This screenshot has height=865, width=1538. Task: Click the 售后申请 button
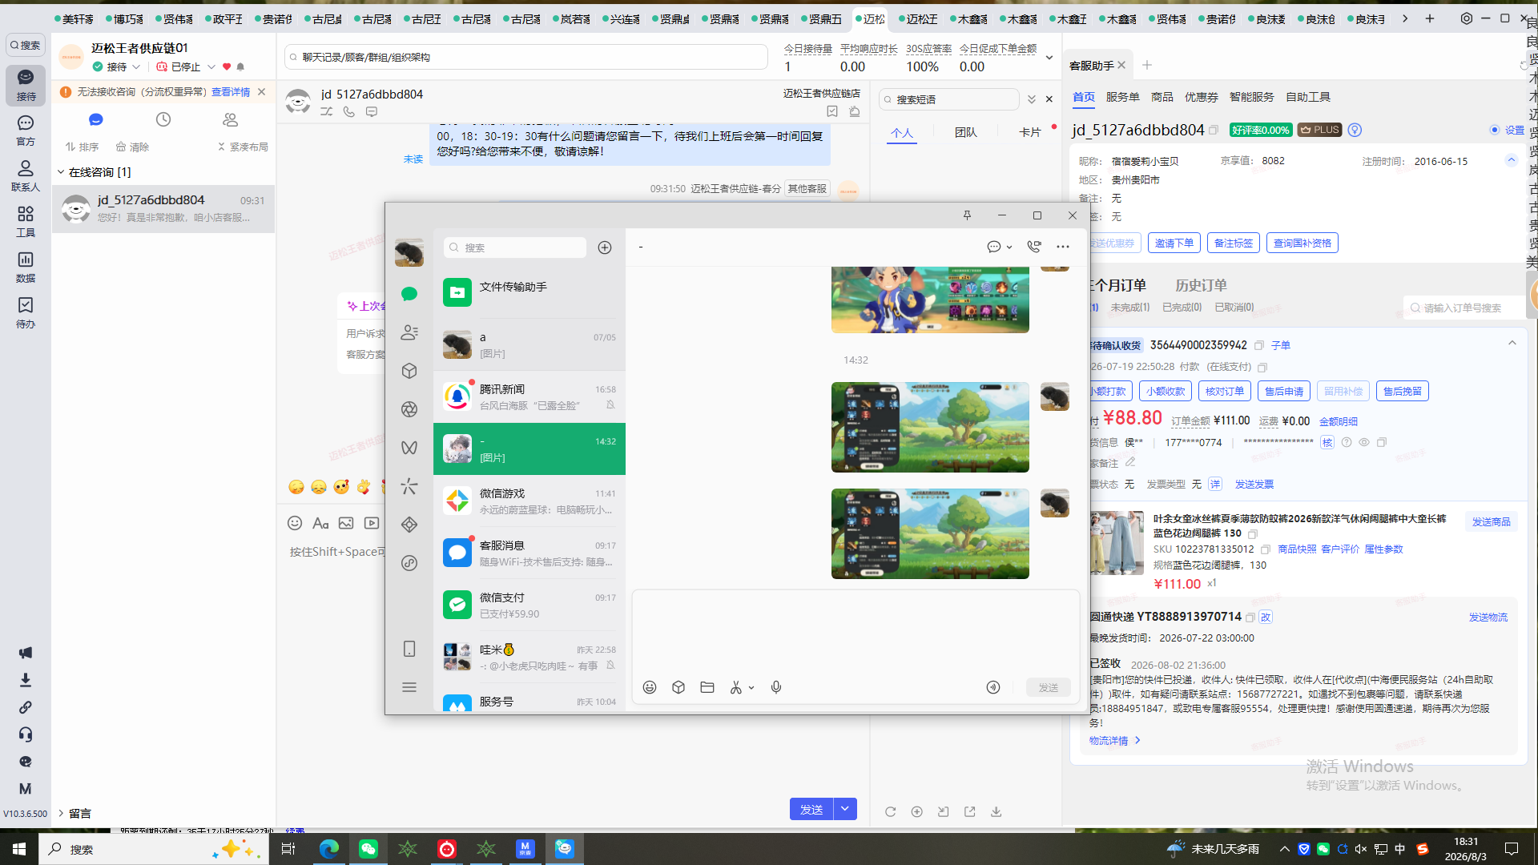pyautogui.click(x=1284, y=391)
